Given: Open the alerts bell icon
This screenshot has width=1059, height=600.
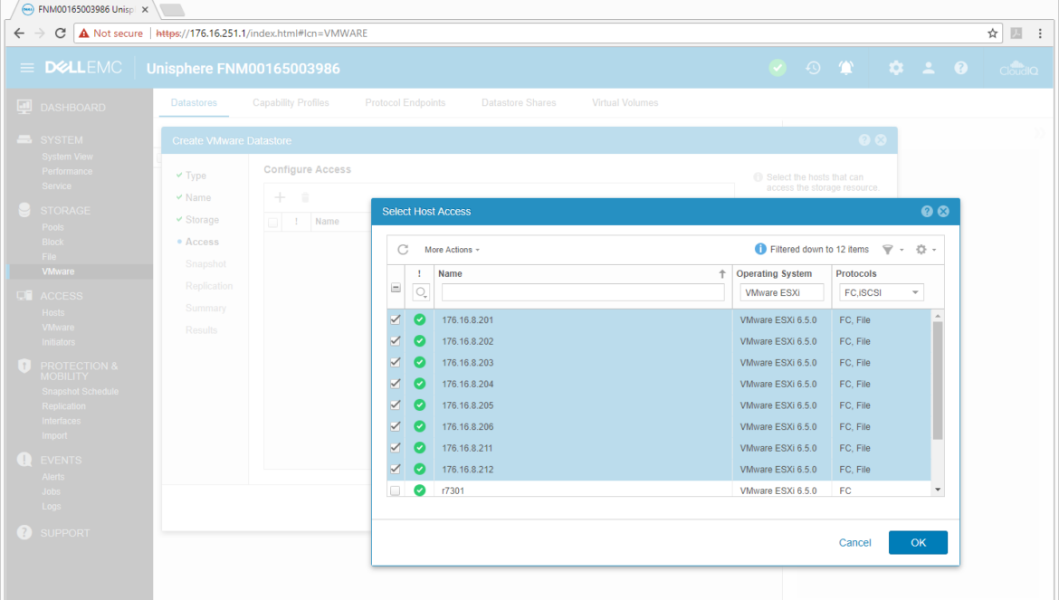Looking at the screenshot, I should [x=845, y=68].
